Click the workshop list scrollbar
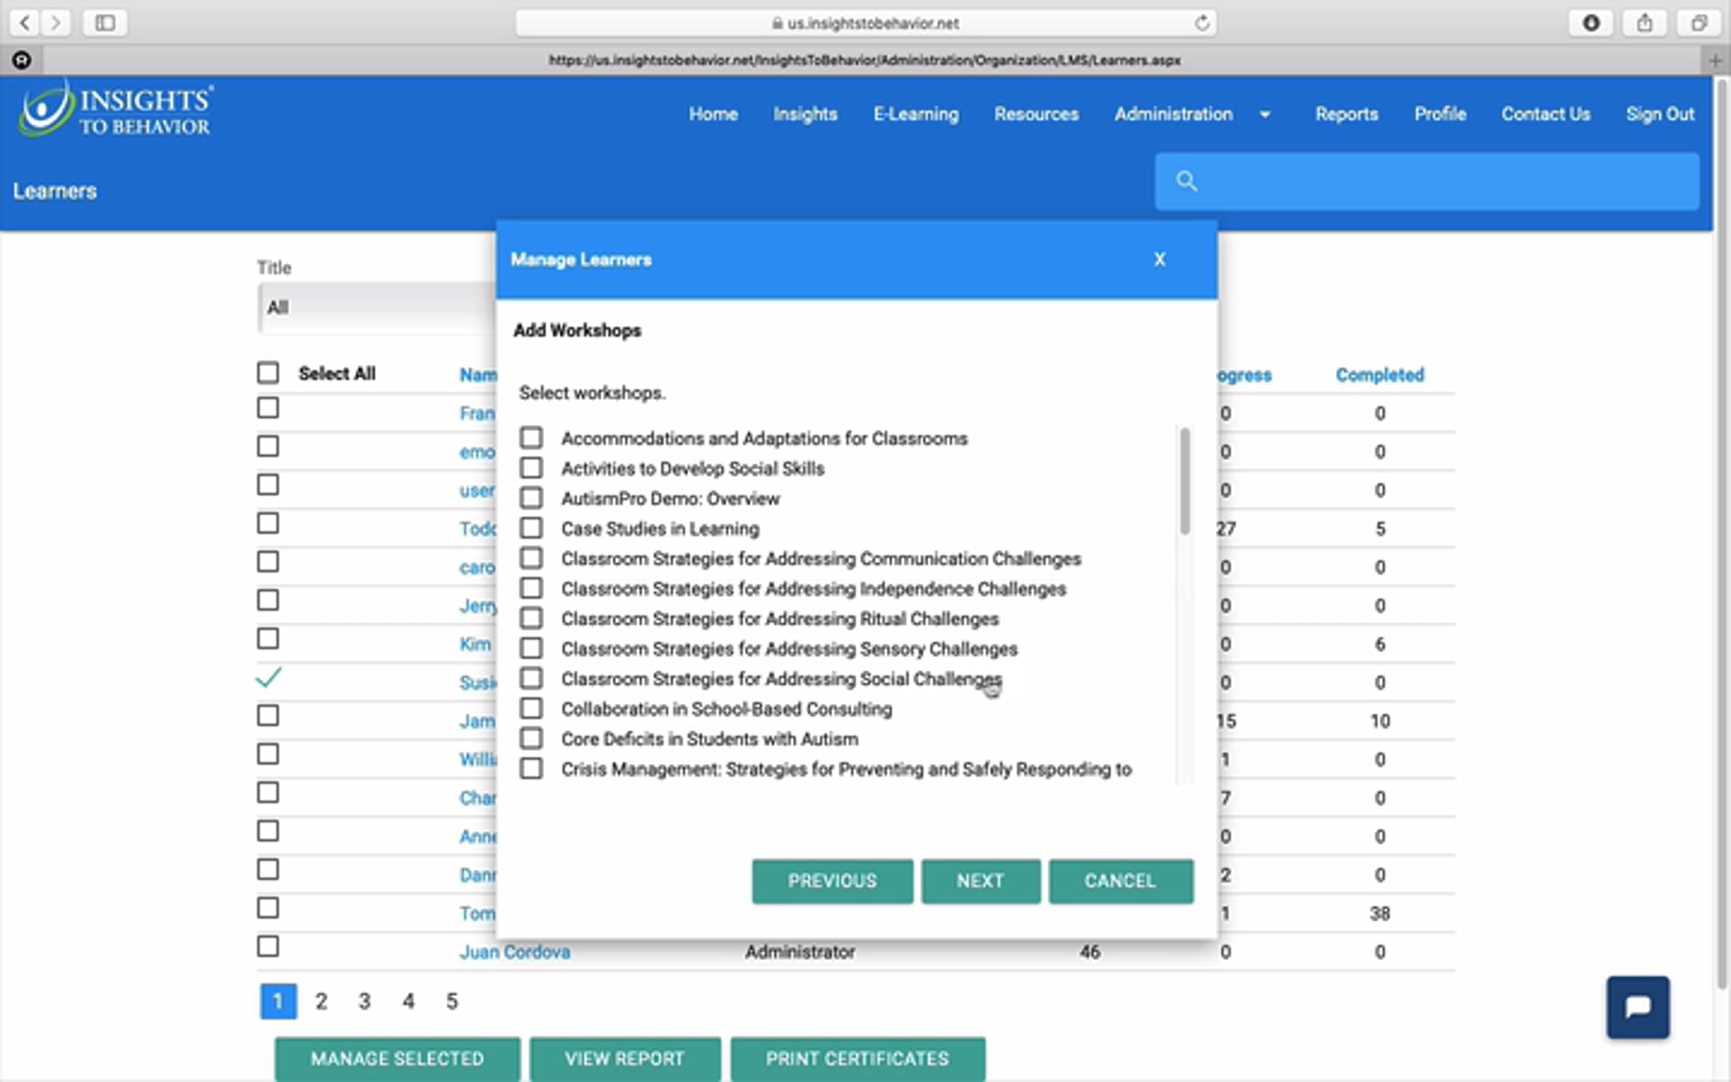The width and height of the screenshot is (1731, 1082). coord(1184,480)
